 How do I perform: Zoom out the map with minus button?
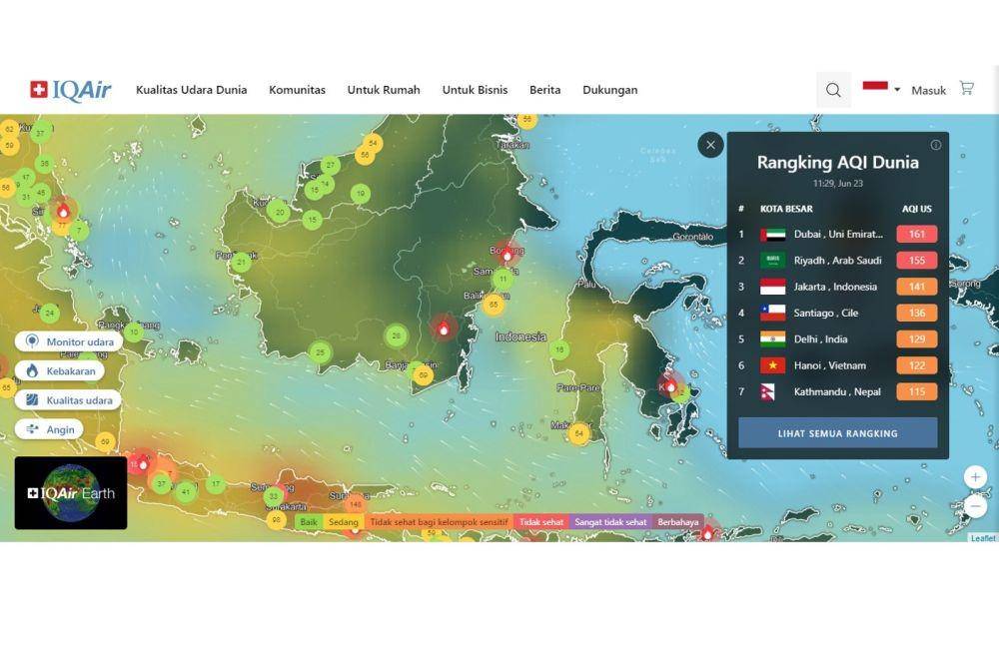click(x=975, y=506)
